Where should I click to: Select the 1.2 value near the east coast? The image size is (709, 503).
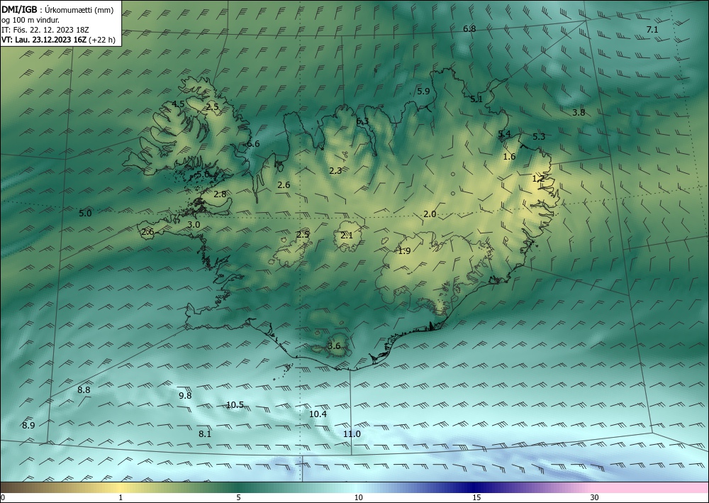538,179
